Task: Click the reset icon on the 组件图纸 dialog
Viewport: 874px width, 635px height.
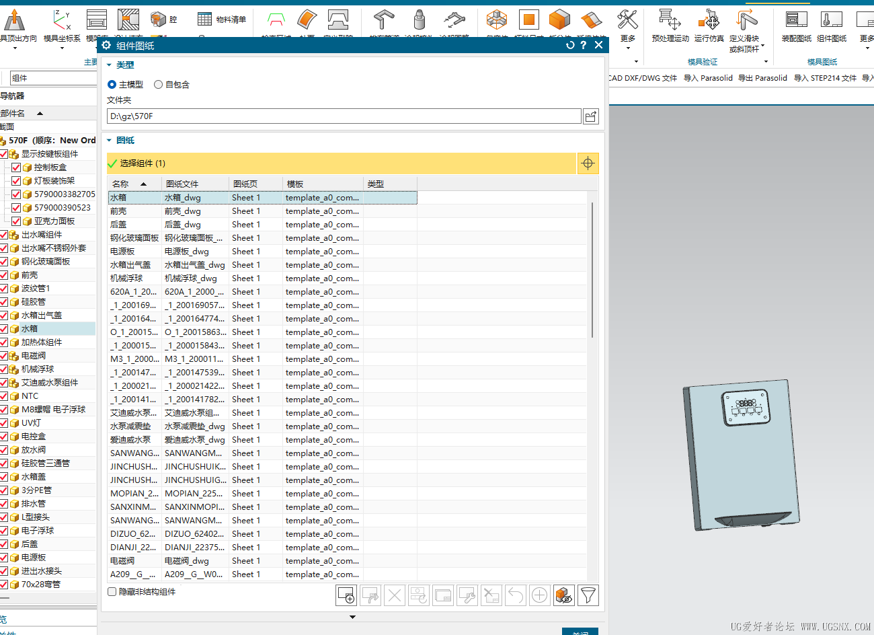Action: [569, 44]
